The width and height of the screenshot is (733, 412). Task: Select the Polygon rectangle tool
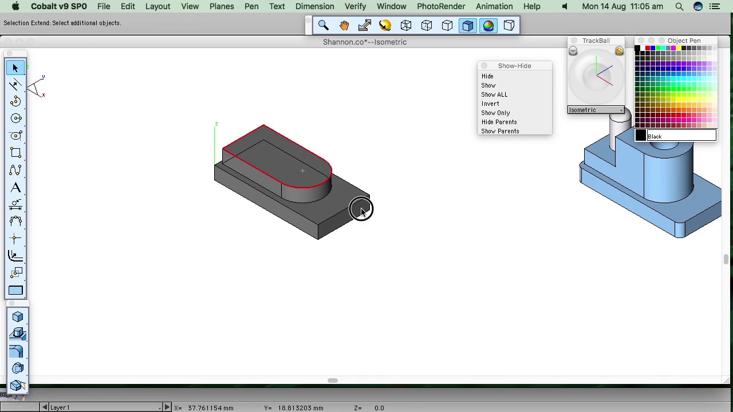(15, 153)
